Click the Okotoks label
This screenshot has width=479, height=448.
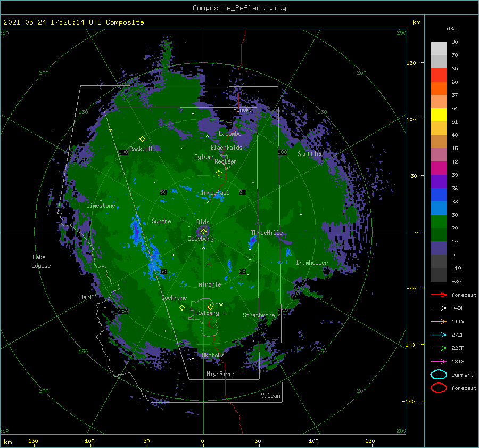click(x=213, y=355)
